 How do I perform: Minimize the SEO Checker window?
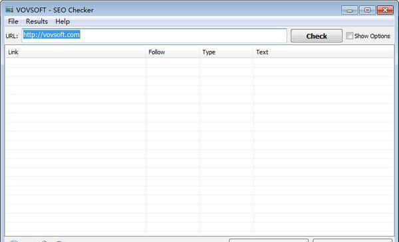(350, 10)
